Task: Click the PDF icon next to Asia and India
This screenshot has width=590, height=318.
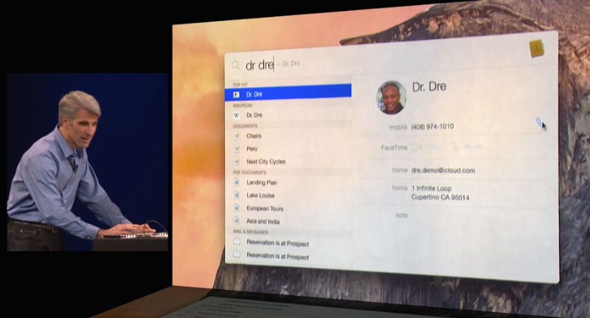Action: (x=237, y=221)
